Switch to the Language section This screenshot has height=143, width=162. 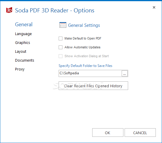[x=23, y=34]
